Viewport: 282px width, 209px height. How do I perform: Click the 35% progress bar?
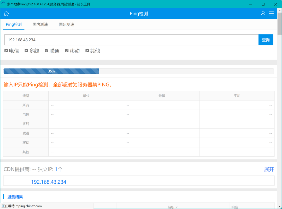pos(138,71)
